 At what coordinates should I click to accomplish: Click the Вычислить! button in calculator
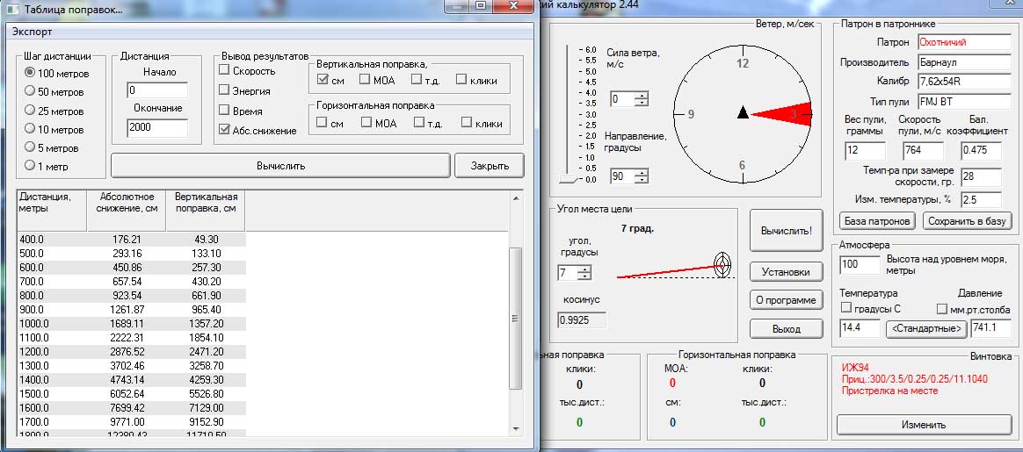tap(787, 231)
